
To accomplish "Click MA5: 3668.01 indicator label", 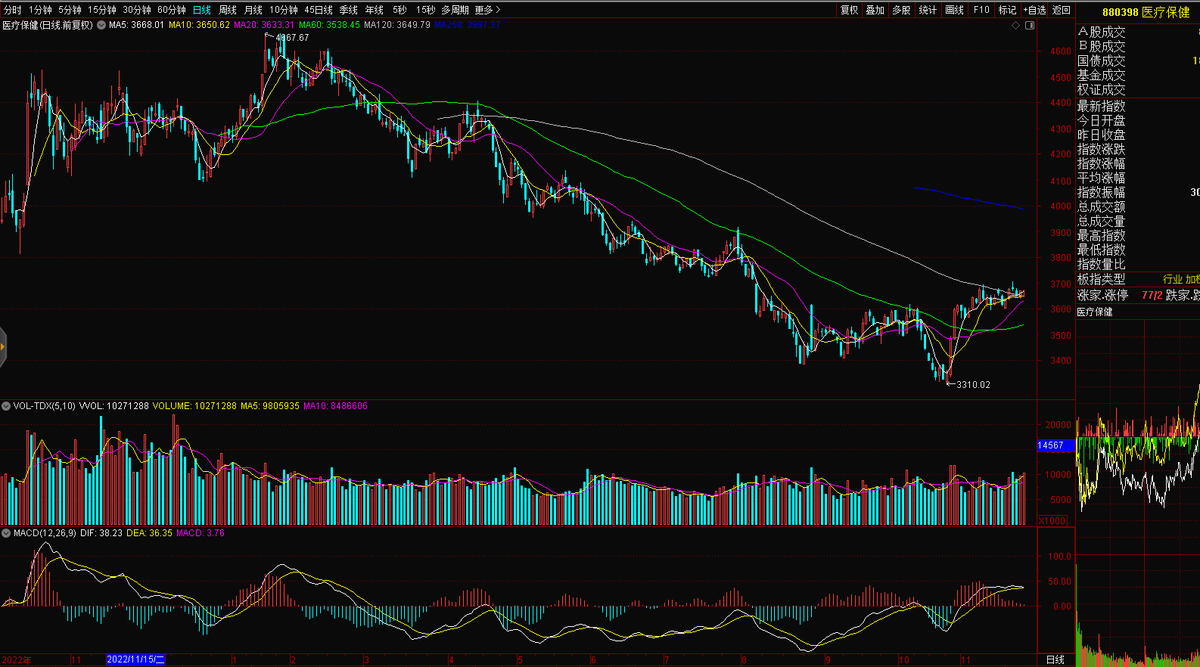I will [136, 25].
